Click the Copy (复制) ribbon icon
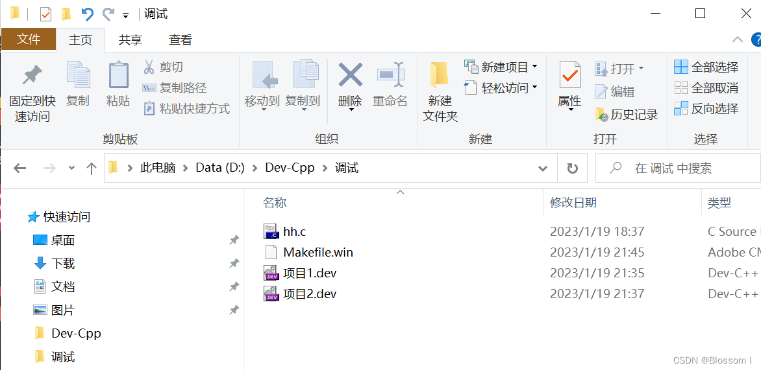The height and width of the screenshot is (370, 761). pos(78,76)
